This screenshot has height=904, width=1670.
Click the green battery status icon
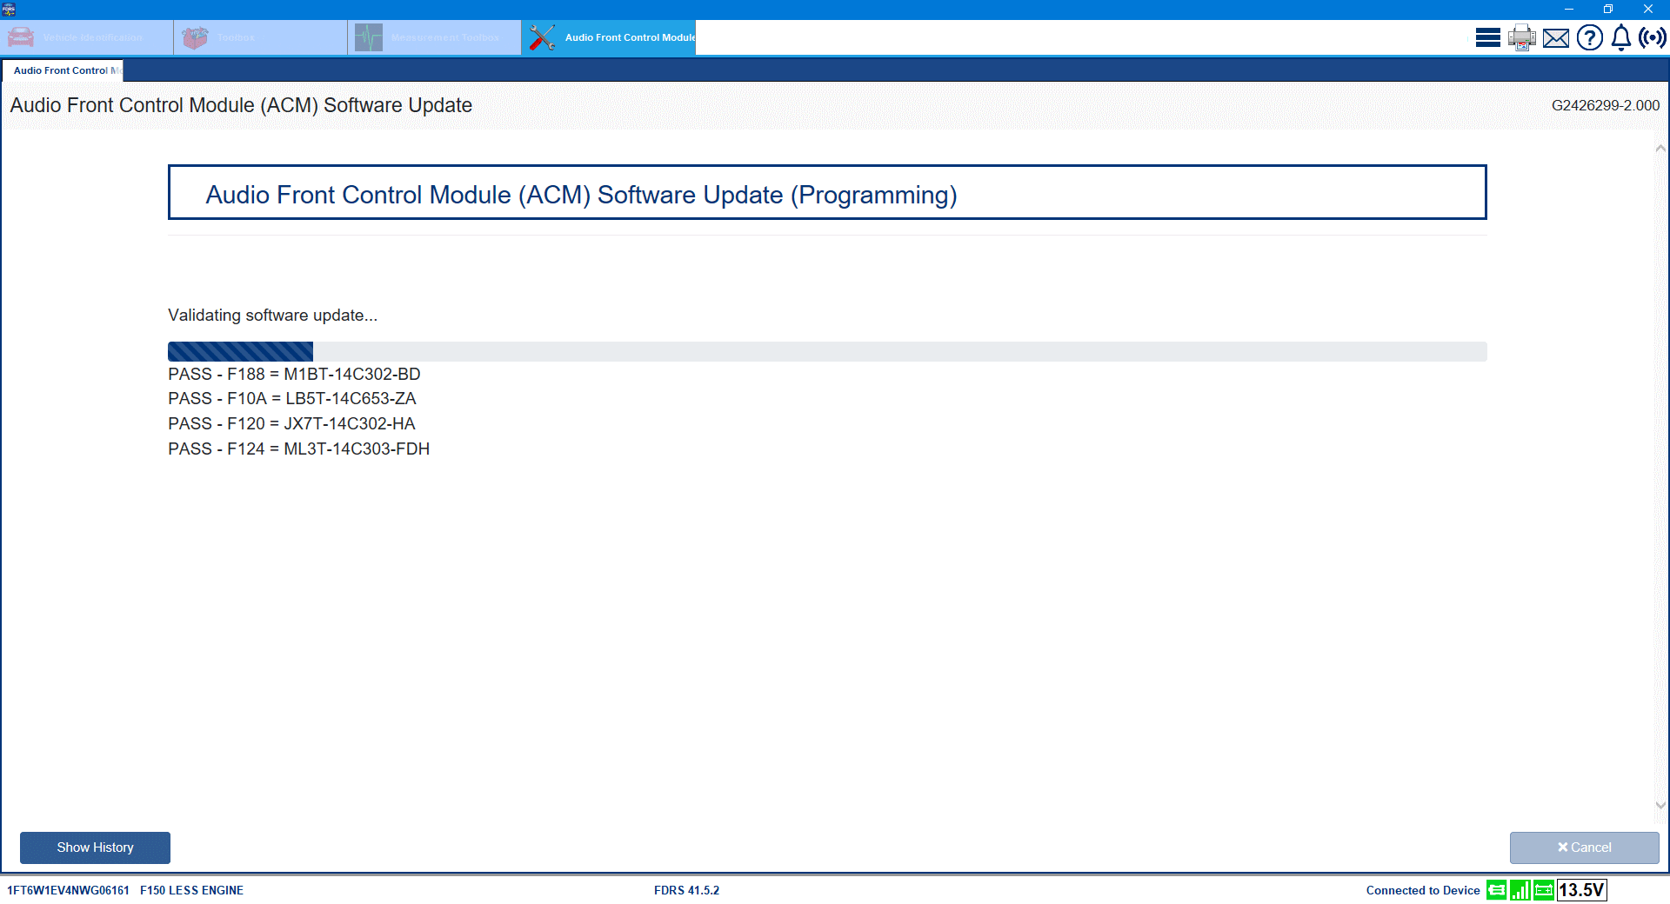click(1543, 890)
